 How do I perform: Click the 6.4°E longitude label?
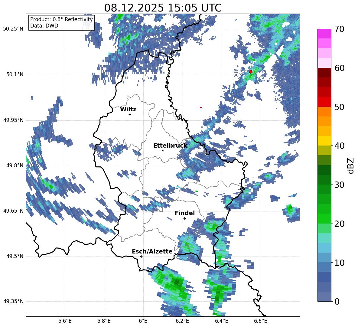coord(221,321)
